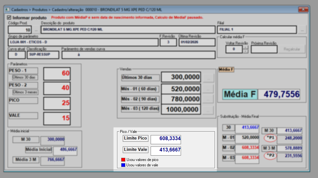Increase Voltar Revisão with up arrow
The height and width of the screenshot is (178, 318).
(245, 48)
